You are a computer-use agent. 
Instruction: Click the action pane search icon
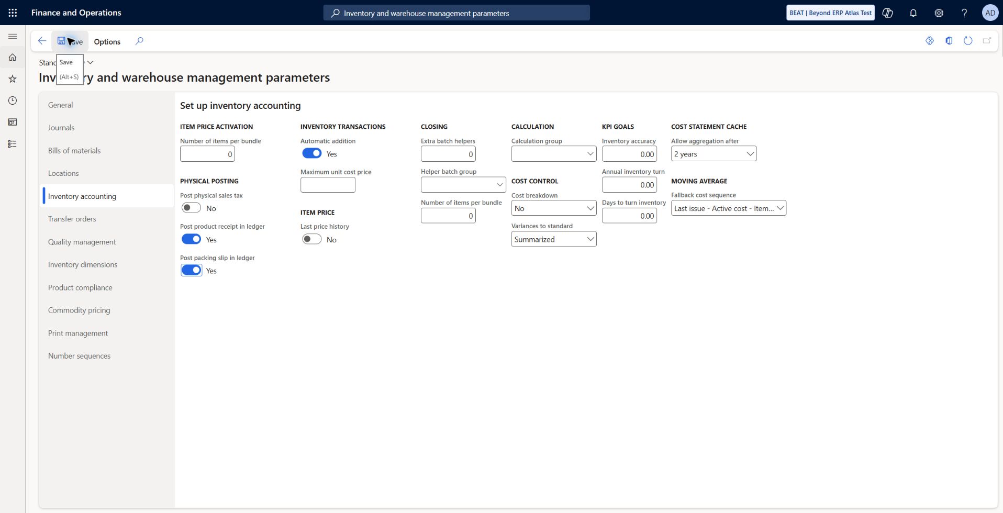coord(139,41)
